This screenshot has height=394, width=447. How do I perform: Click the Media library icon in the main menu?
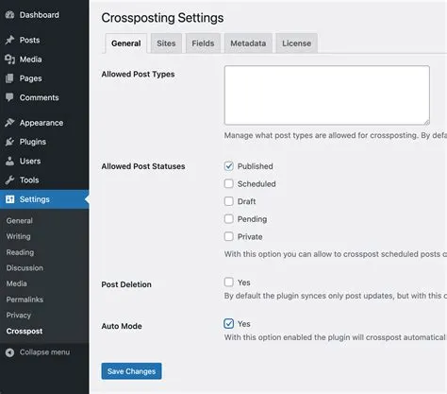click(x=9, y=60)
